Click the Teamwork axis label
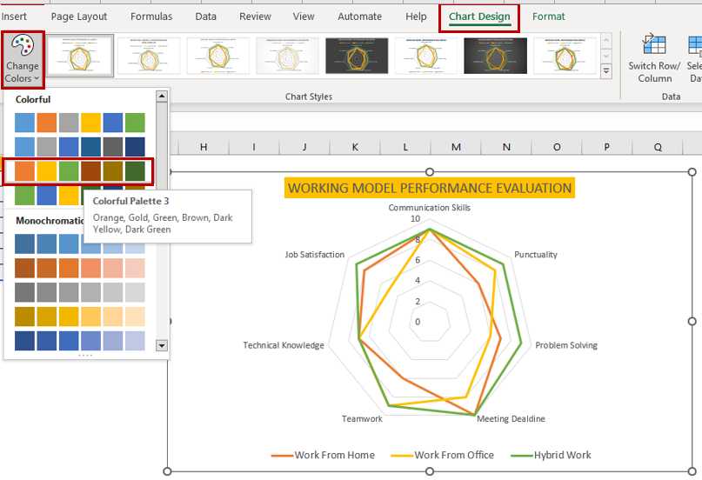This screenshot has width=702, height=480. point(362,419)
